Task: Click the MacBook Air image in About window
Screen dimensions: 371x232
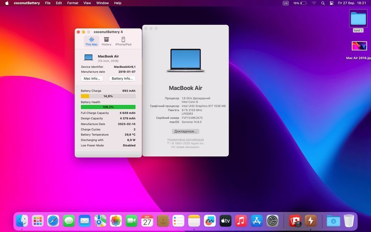Action: [x=185, y=61]
